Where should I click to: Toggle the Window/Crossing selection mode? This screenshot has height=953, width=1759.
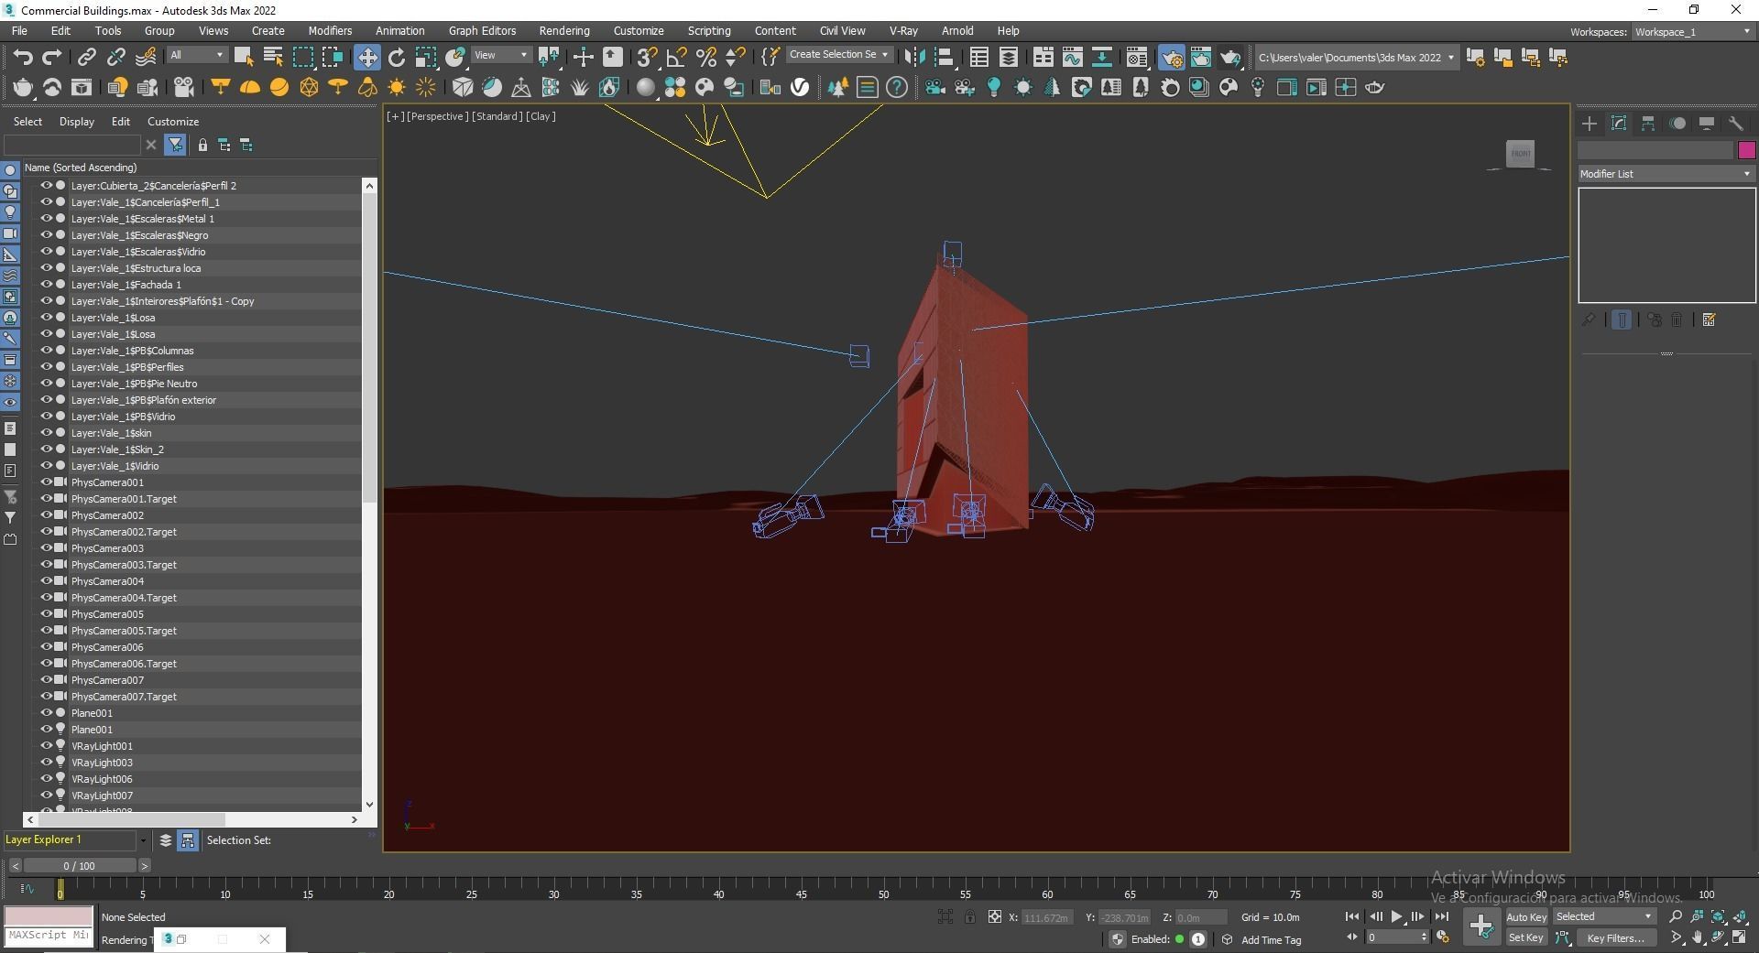tap(332, 57)
